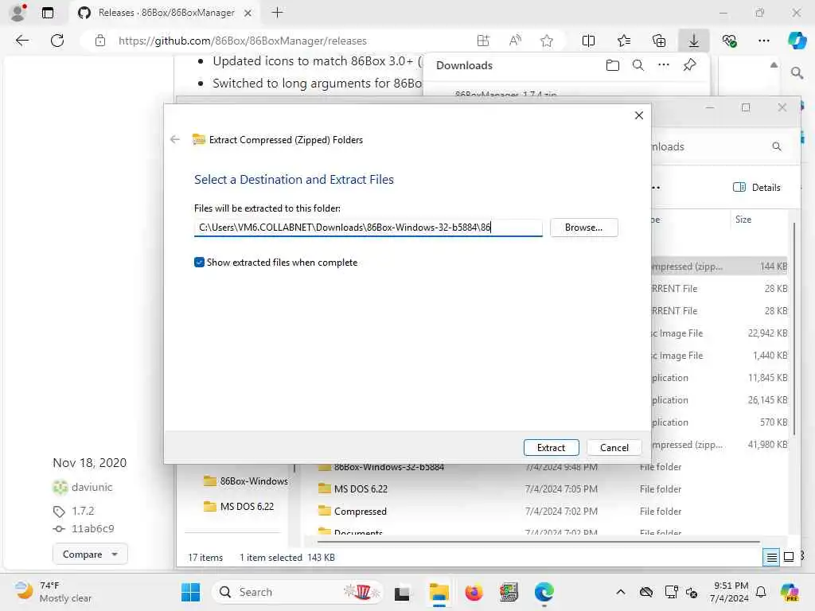Click the File Explorer vertical scrollbar

(794, 327)
